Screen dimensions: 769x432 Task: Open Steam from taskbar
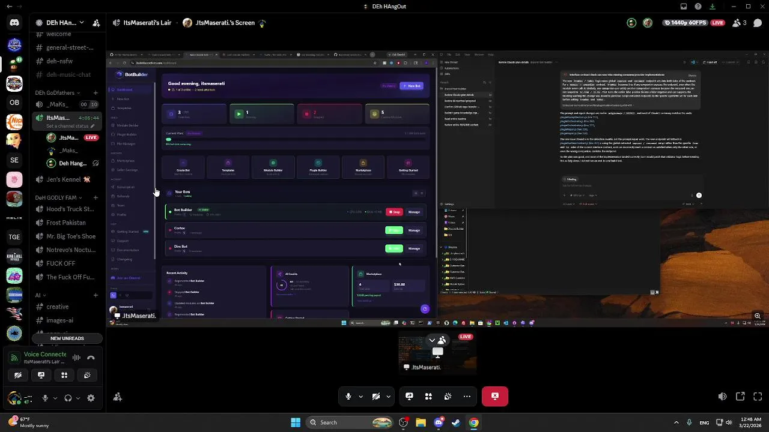[456, 422]
